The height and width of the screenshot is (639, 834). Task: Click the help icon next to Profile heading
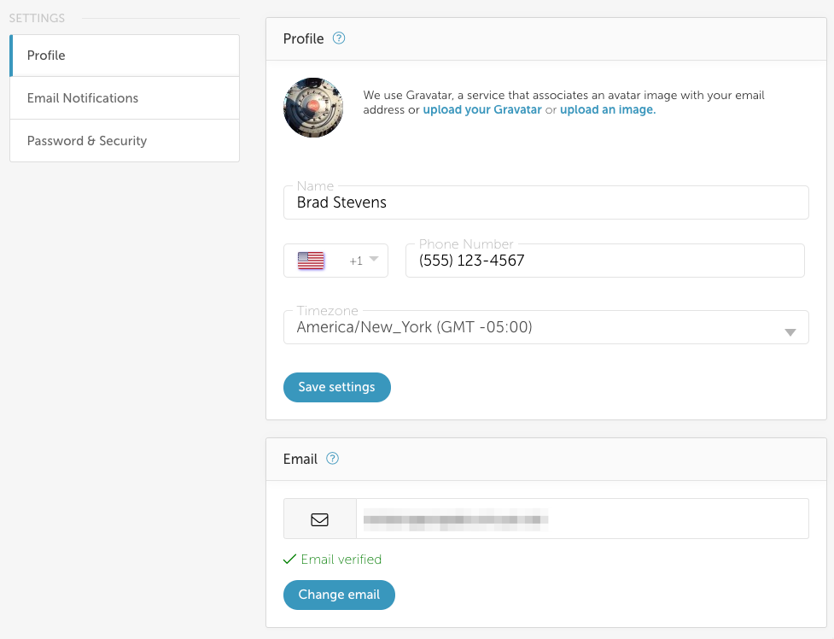click(x=339, y=38)
